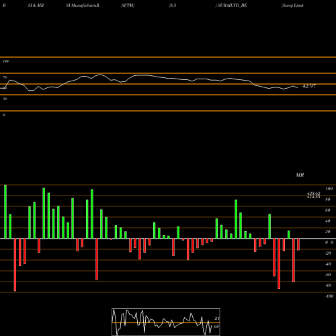Click the current RSI value 42.97
The height and width of the screenshot is (336, 336).
pos(309,86)
